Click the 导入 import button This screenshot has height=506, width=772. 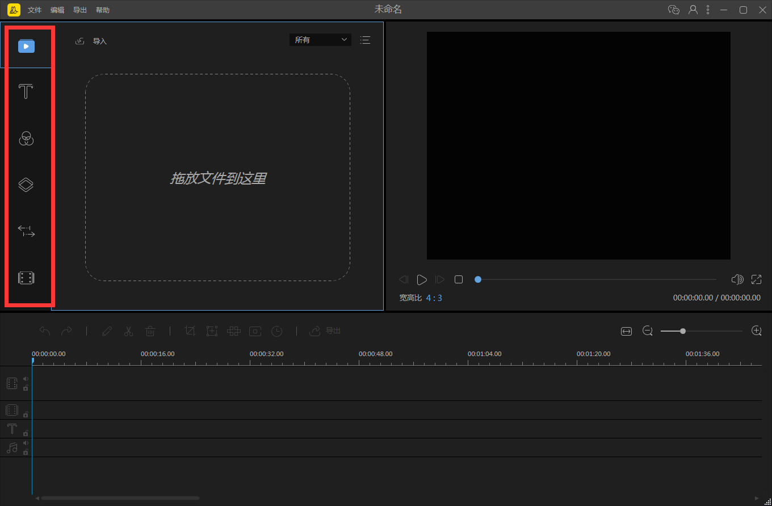click(91, 41)
